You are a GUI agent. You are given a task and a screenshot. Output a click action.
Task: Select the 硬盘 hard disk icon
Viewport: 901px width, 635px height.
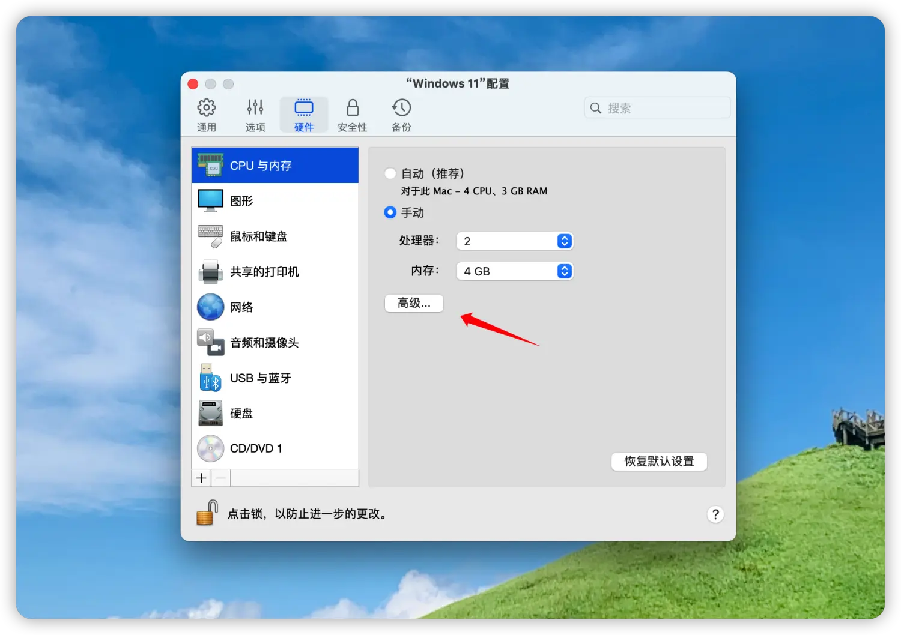tap(211, 413)
